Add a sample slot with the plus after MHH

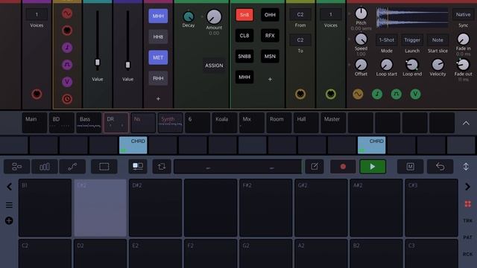(270, 80)
